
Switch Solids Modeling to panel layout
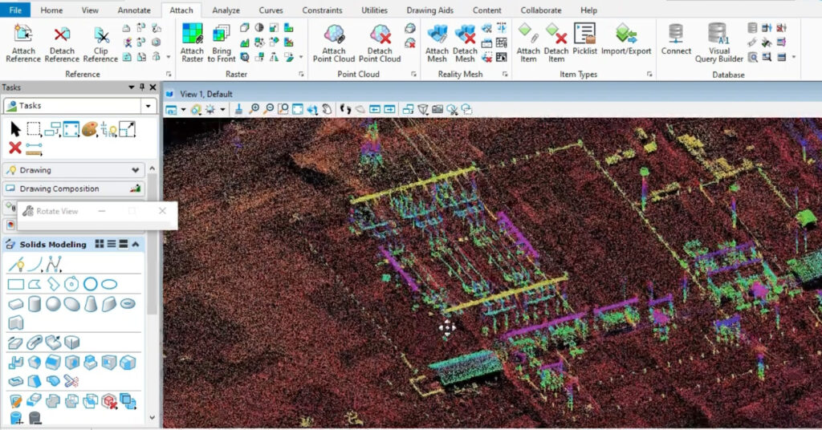[123, 244]
